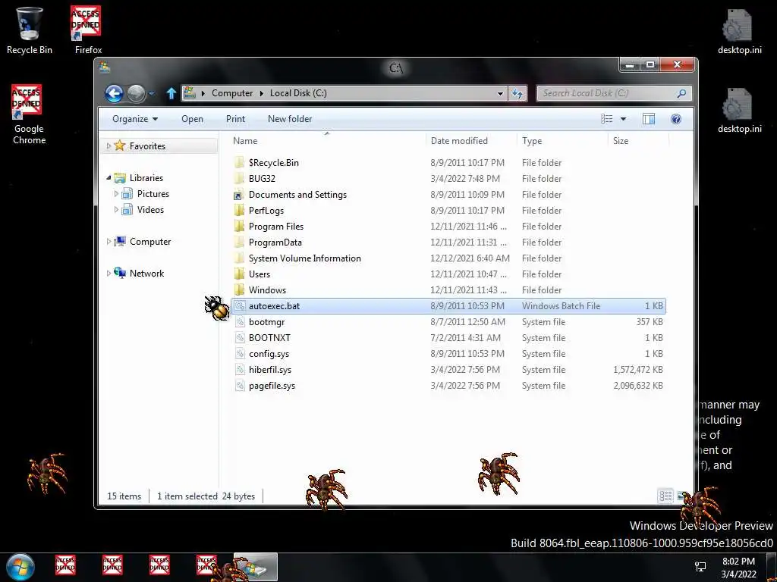Select the config.sys file

[x=269, y=353]
